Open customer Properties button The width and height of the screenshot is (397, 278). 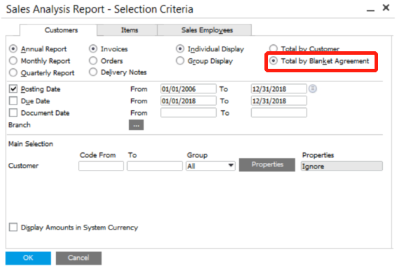(267, 165)
